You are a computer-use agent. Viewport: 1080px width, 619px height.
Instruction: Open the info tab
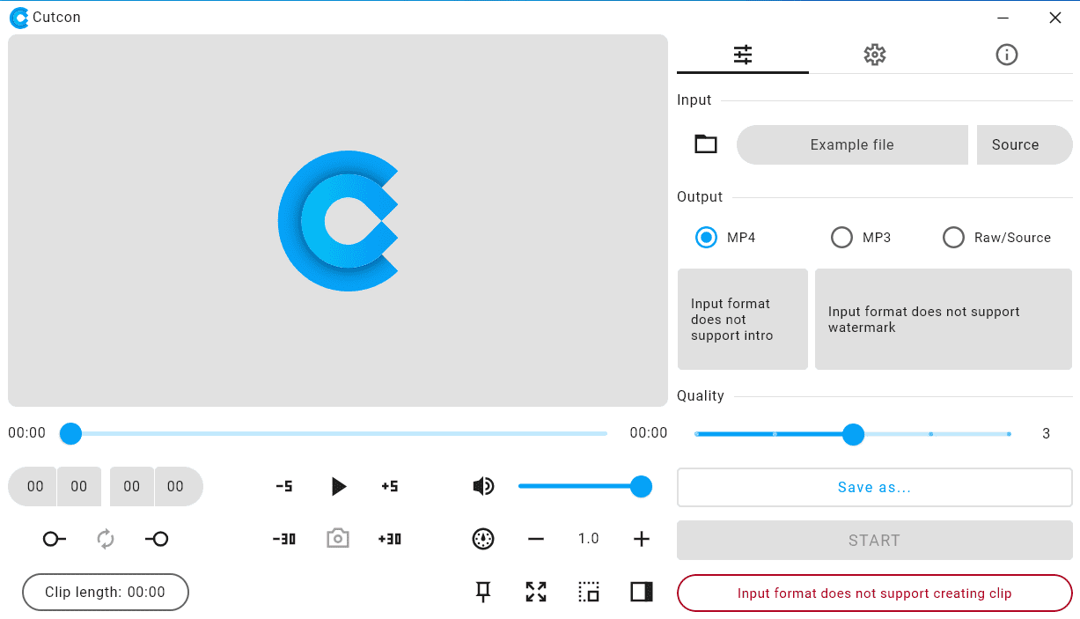[x=1006, y=55]
